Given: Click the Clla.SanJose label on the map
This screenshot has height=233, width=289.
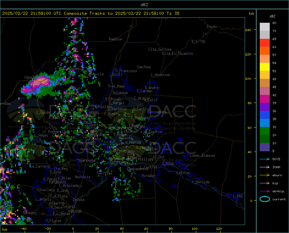Looking at the screenshot, I should point(160,49).
